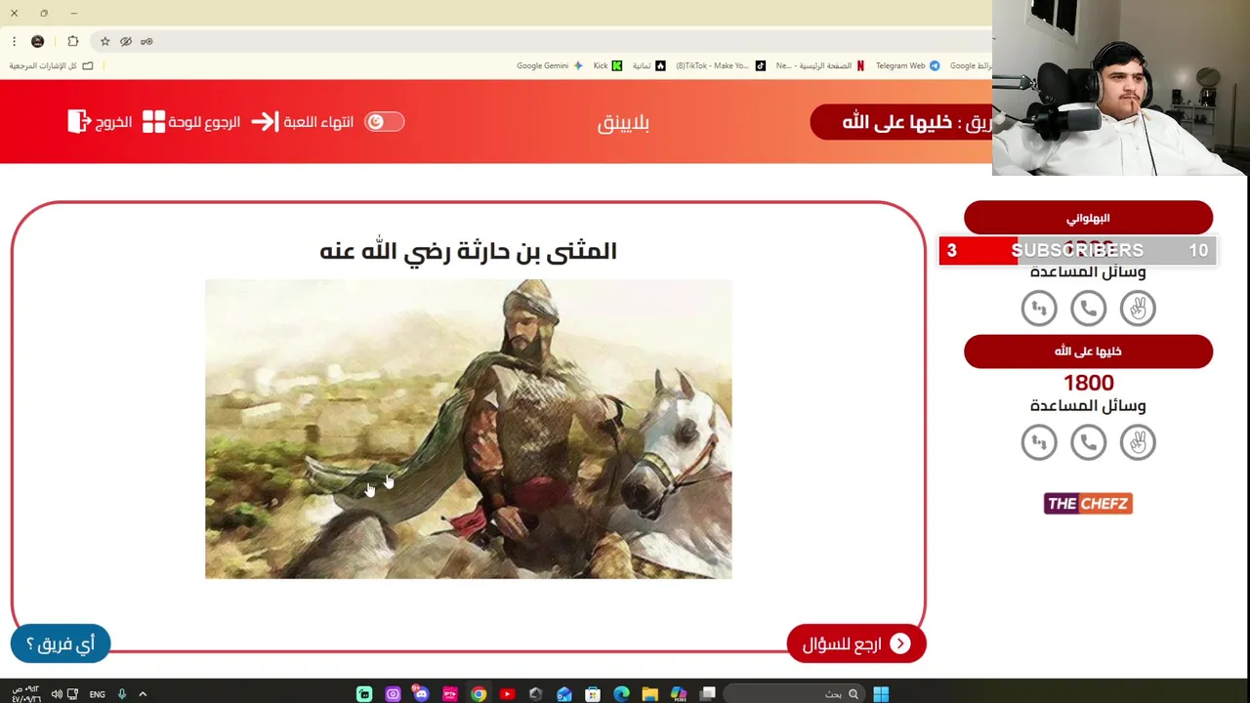Open File Explorer in taskbar
This screenshot has height=703, width=1250.
point(650,694)
